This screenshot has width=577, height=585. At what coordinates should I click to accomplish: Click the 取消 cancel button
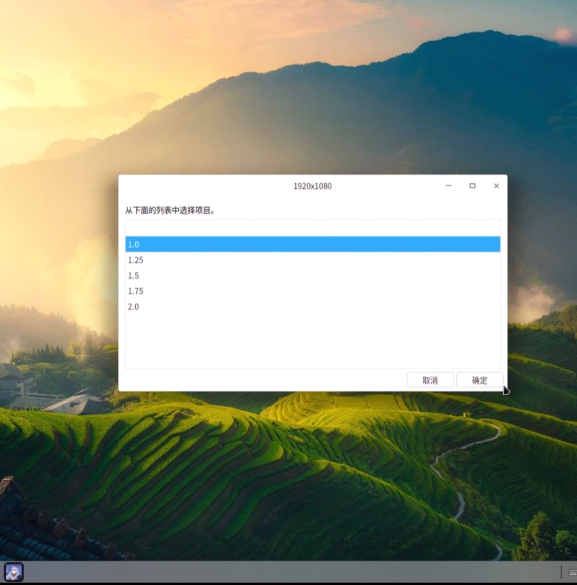click(431, 380)
